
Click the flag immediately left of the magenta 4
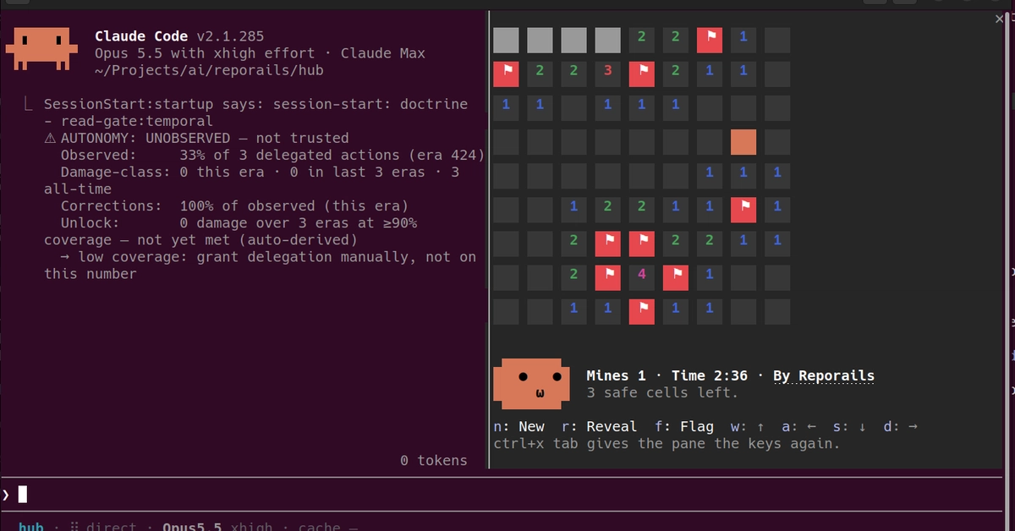pyautogui.click(x=608, y=277)
